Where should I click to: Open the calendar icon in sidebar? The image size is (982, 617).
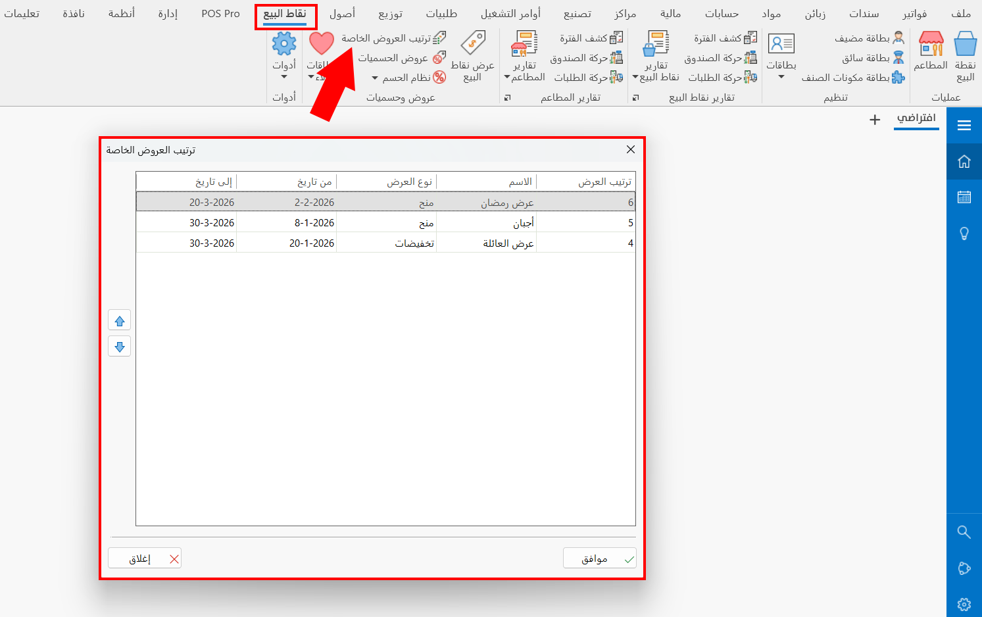[x=964, y=197]
